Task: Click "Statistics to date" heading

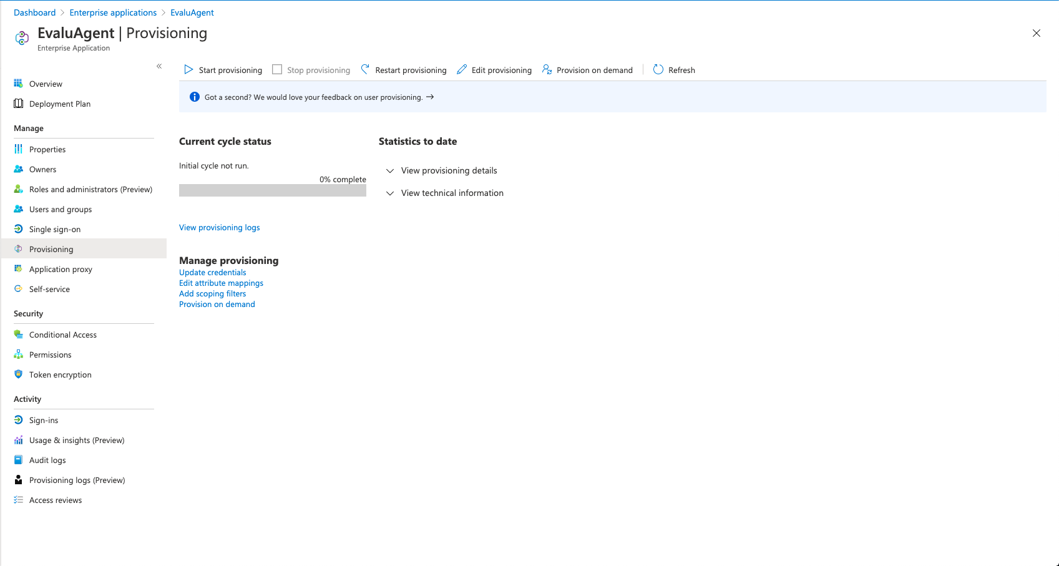Action: click(417, 141)
